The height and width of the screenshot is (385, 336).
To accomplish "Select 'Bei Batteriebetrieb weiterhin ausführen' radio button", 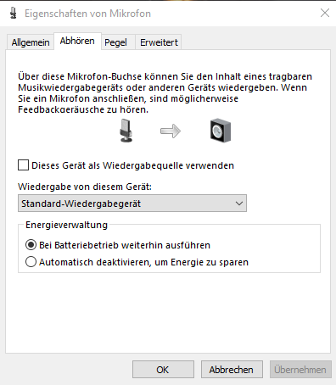I will [x=31, y=245].
